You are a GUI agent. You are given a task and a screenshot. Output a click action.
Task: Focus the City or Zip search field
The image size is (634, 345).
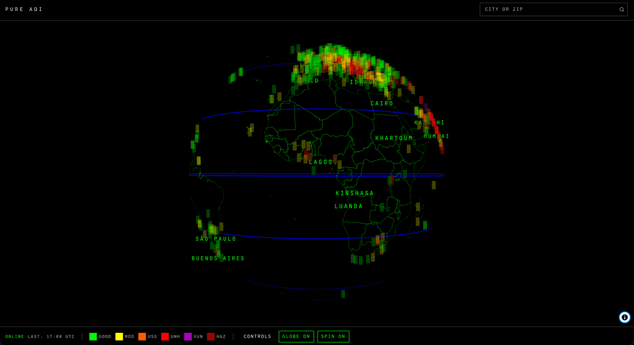tap(549, 9)
